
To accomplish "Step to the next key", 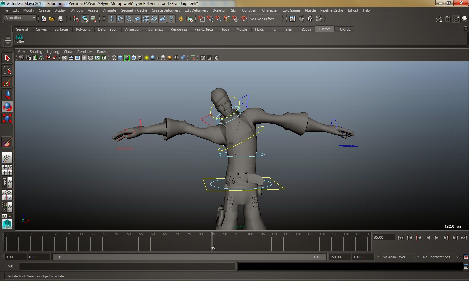I will 446,238.
